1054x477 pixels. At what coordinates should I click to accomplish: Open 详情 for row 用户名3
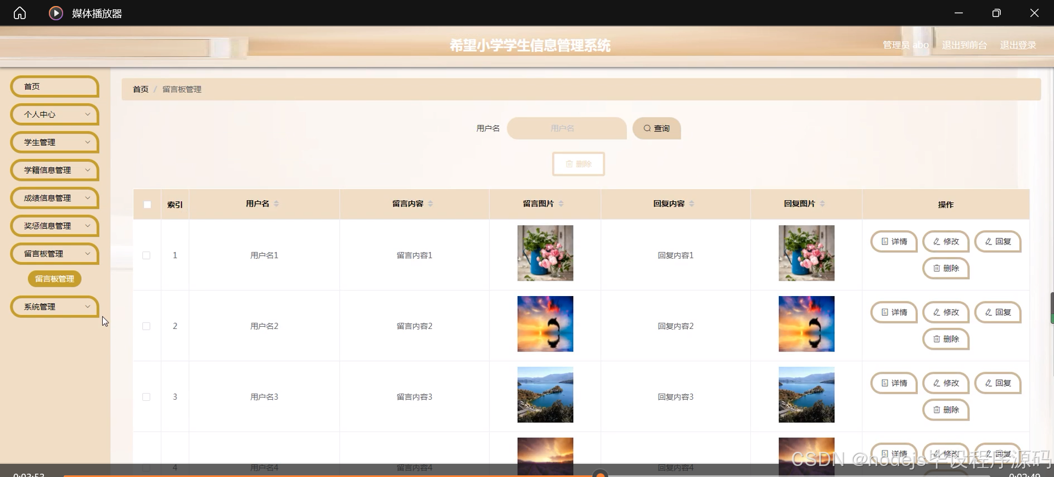tap(894, 383)
